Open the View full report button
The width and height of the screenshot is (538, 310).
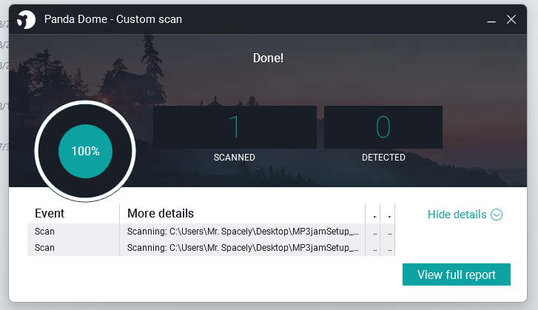[x=457, y=274]
